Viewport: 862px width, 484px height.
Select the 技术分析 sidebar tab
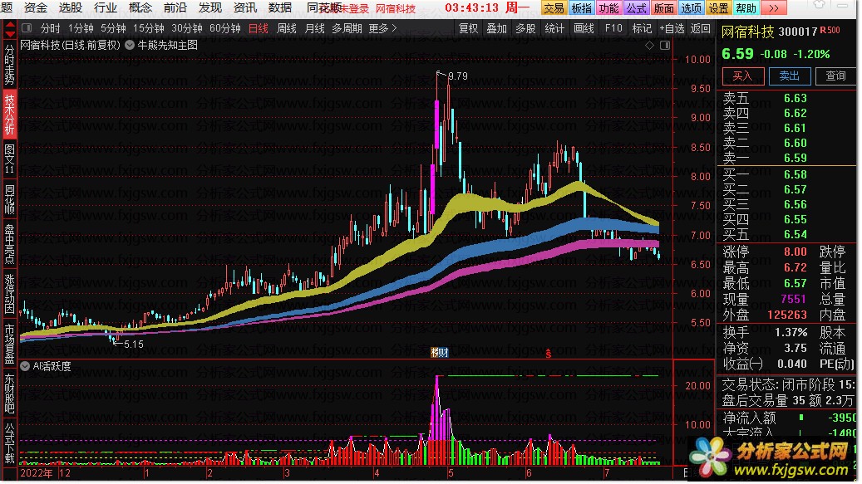click(x=9, y=114)
